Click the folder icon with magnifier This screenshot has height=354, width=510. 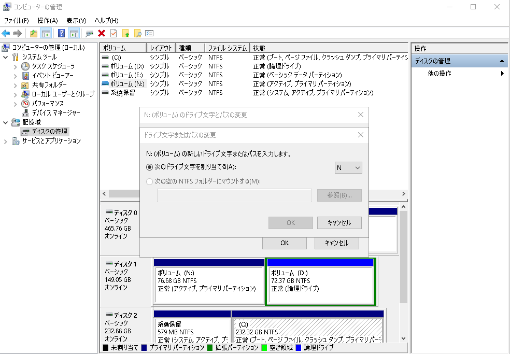(x=137, y=33)
